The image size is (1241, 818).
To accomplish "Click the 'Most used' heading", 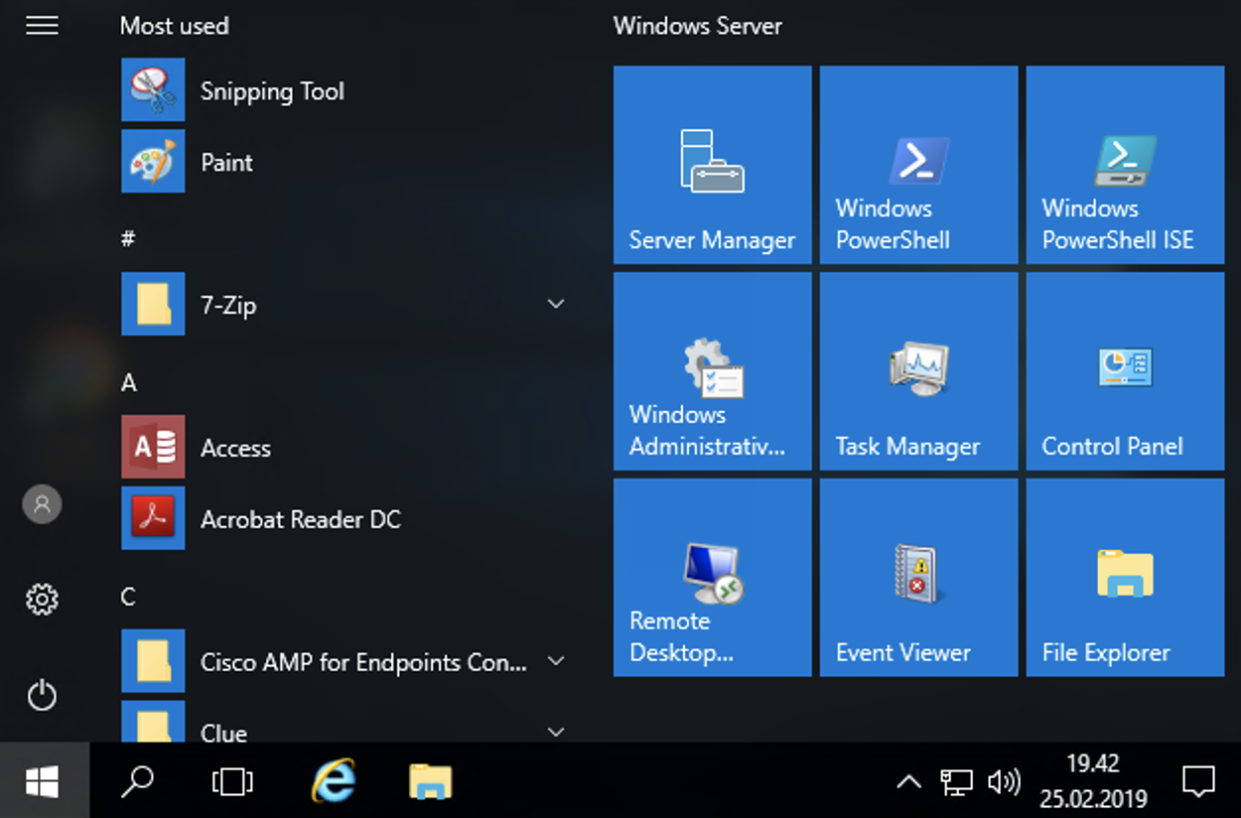I will pyautogui.click(x=175, y=26).
